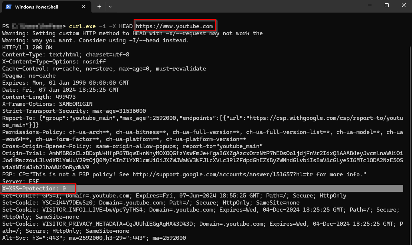Click the PowerShell icon in the tab
Image resolution: width=412 pixels, height=245 pixels.
pyautogui.click(x=8, y=7)
